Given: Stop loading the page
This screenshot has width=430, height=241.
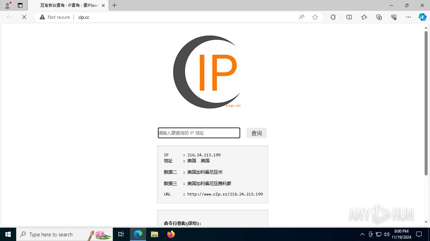Looking at the screenshot, I should [x=24, y=17].
